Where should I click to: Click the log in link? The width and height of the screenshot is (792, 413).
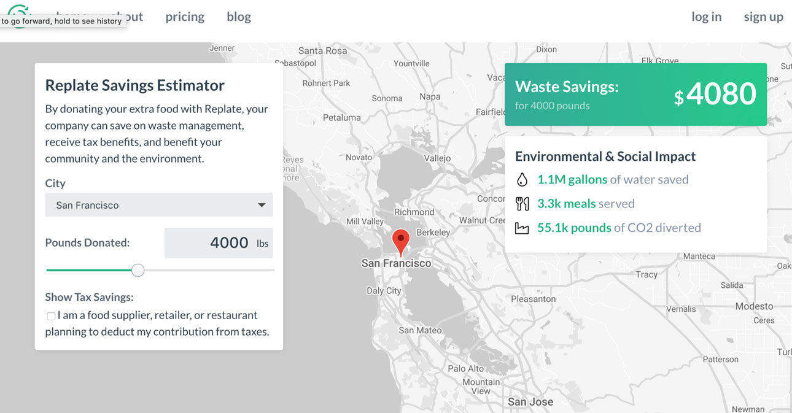coord(707,17)
